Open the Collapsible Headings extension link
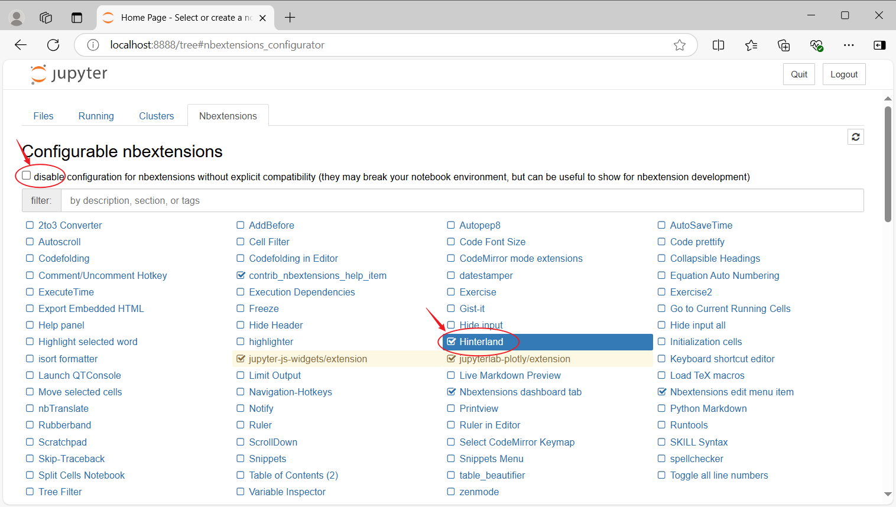896x507 pixels. tap(715, 258)
